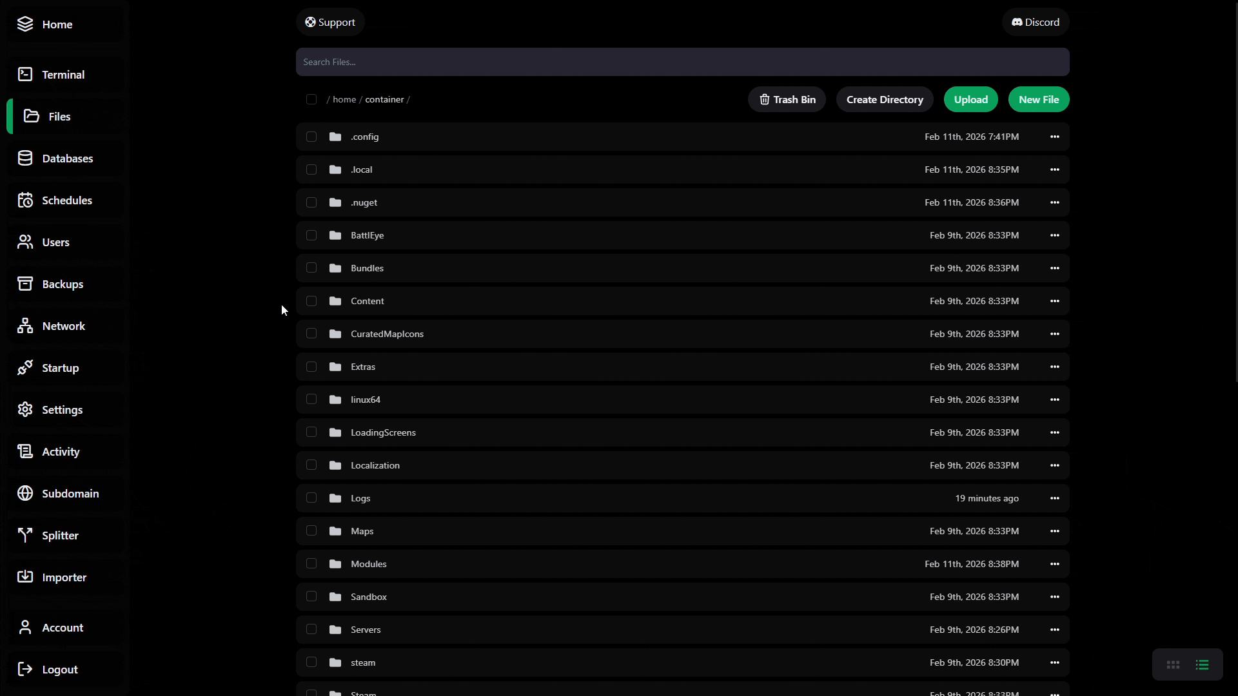Expand actions menu for Servers folder

point(1054,630)
